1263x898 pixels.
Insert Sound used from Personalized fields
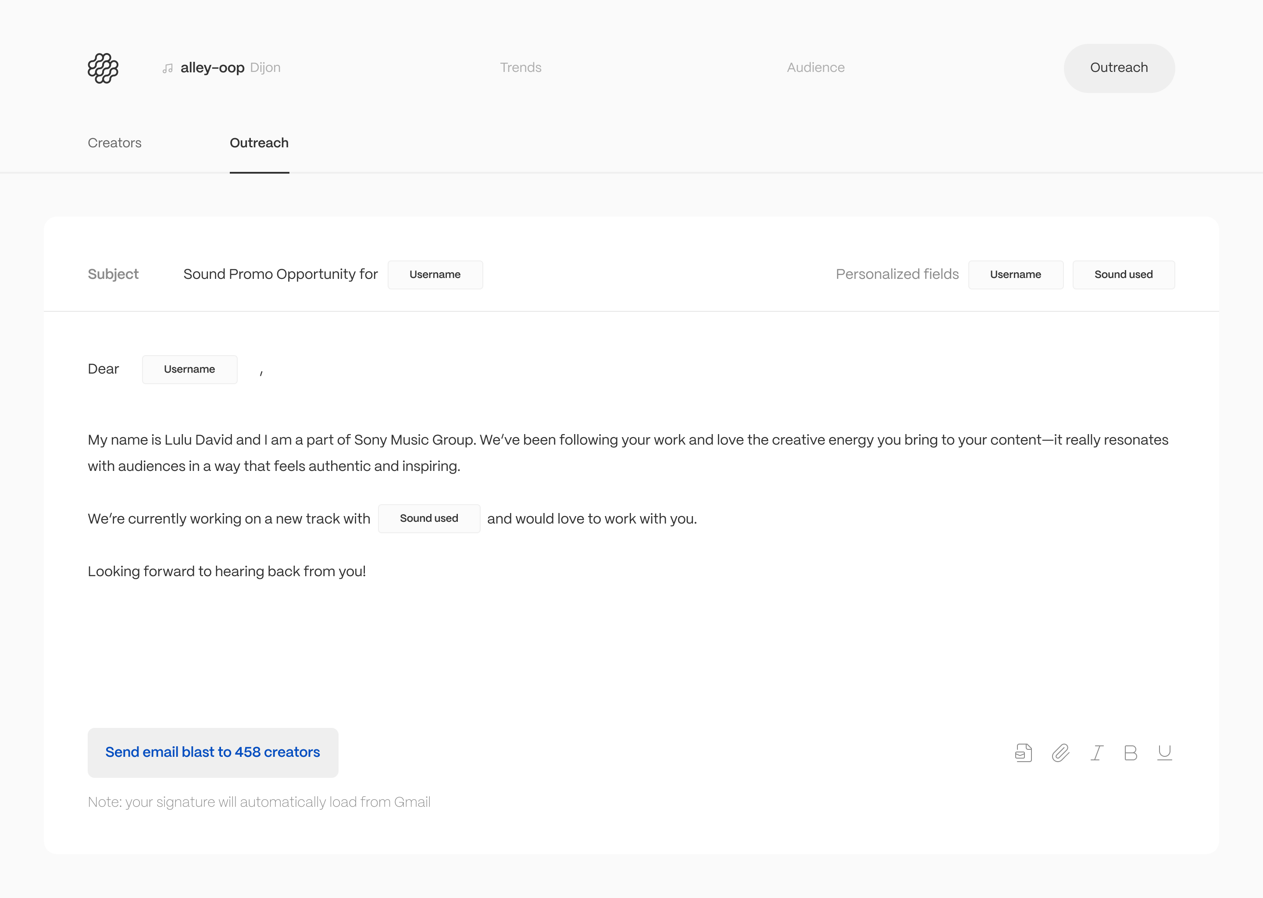pos(1123,274)
